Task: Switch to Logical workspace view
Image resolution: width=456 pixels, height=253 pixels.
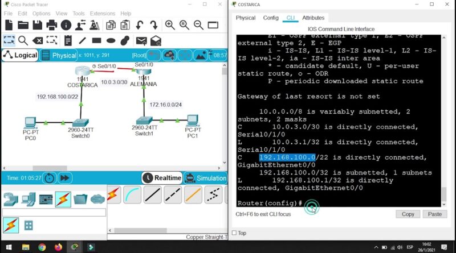Action: coord(21,55)
